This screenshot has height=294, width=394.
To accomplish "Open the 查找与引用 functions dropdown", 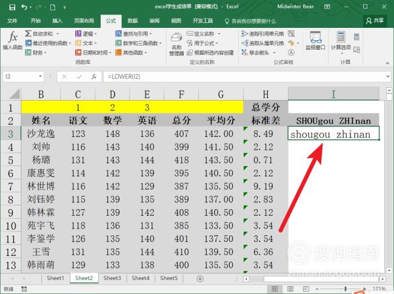I will [134, 34].
